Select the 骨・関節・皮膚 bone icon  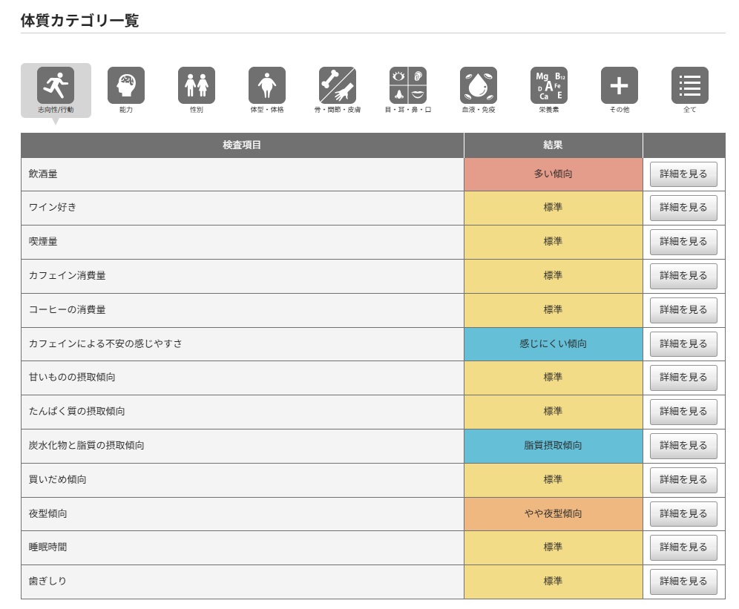[x=338, y=85]
